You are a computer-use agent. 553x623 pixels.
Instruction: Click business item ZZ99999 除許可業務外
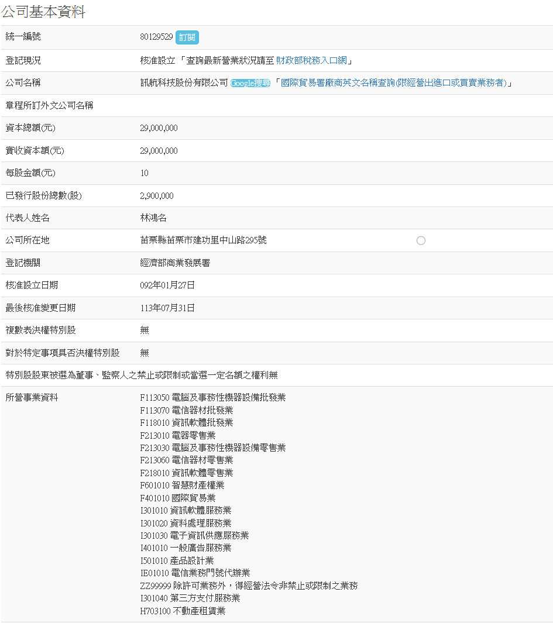[249, 586]
